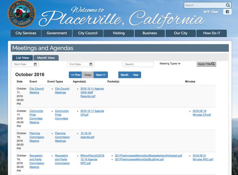This screenshot has height=175, width=238.
Task: Open the City Council menu
Action: coord(88,33)
